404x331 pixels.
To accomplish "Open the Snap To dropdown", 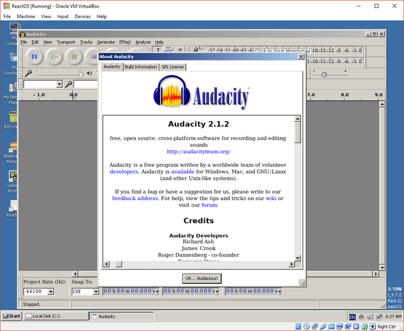I will pos(95,292).
